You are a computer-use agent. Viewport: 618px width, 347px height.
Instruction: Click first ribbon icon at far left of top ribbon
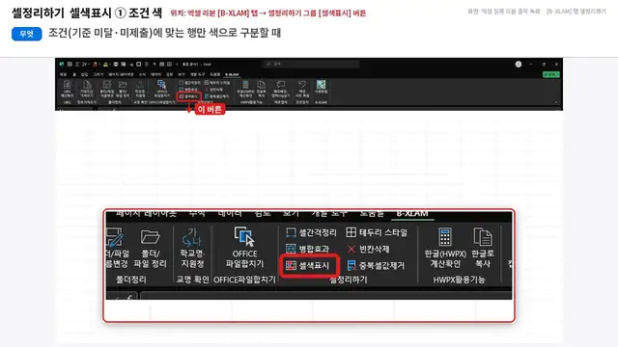tap(67, 85)
